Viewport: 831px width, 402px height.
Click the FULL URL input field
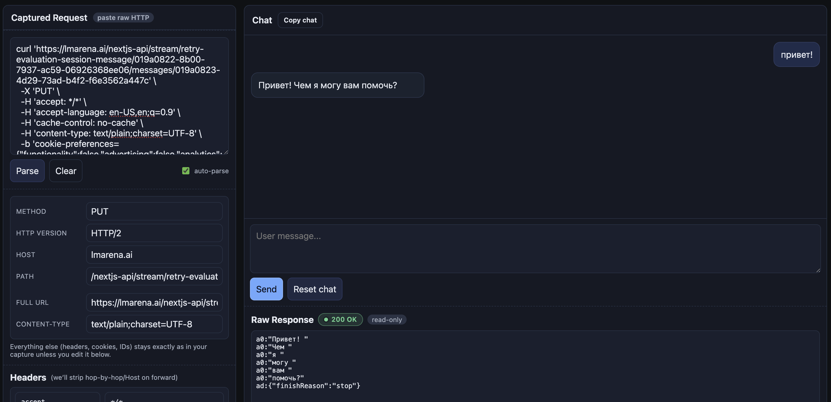click(154, 302)
